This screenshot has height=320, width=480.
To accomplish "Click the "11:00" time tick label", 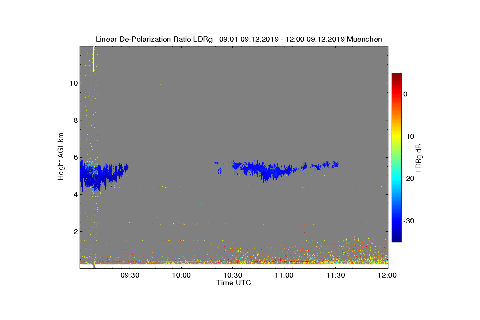I will pos(284,275).
